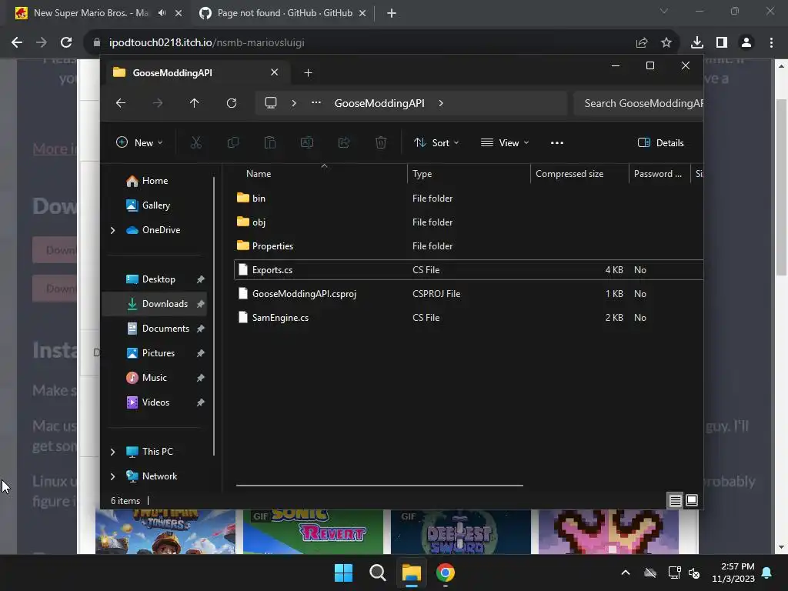Click Chrome share page icon in address bar

point(642,43)
